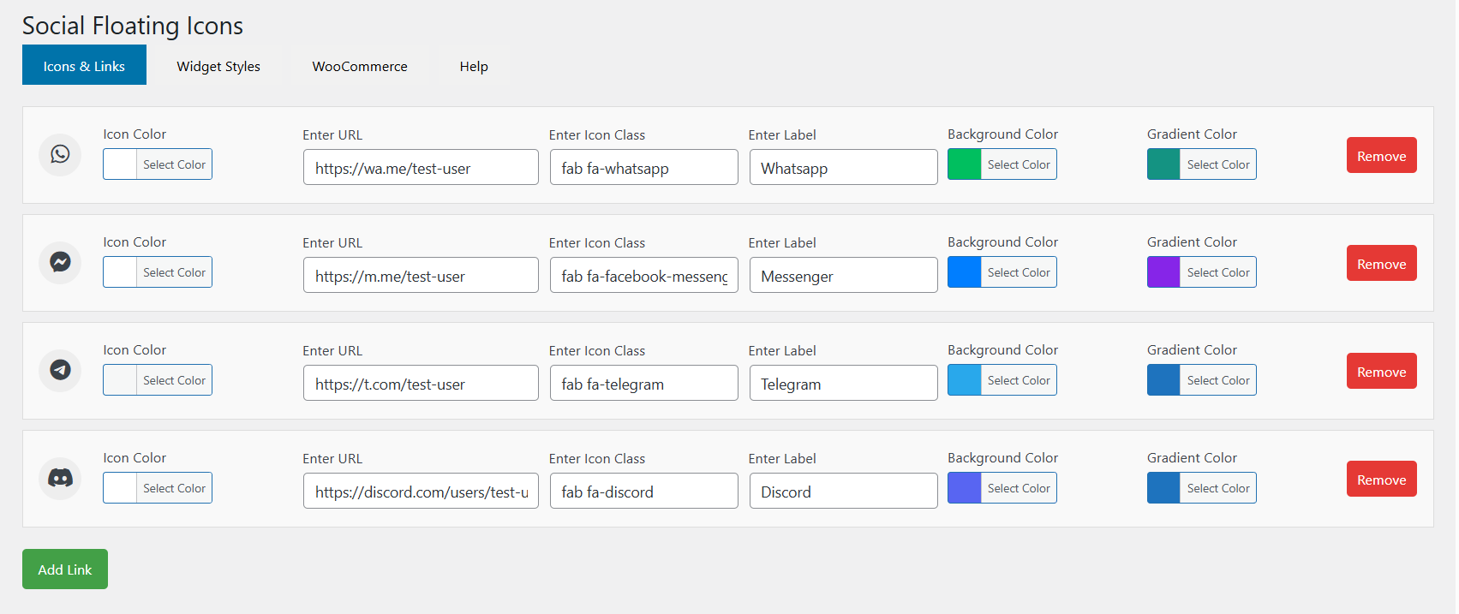Focus the m.me URL field
Viewport: 1459px width, 614px height.
coord(421,275)
